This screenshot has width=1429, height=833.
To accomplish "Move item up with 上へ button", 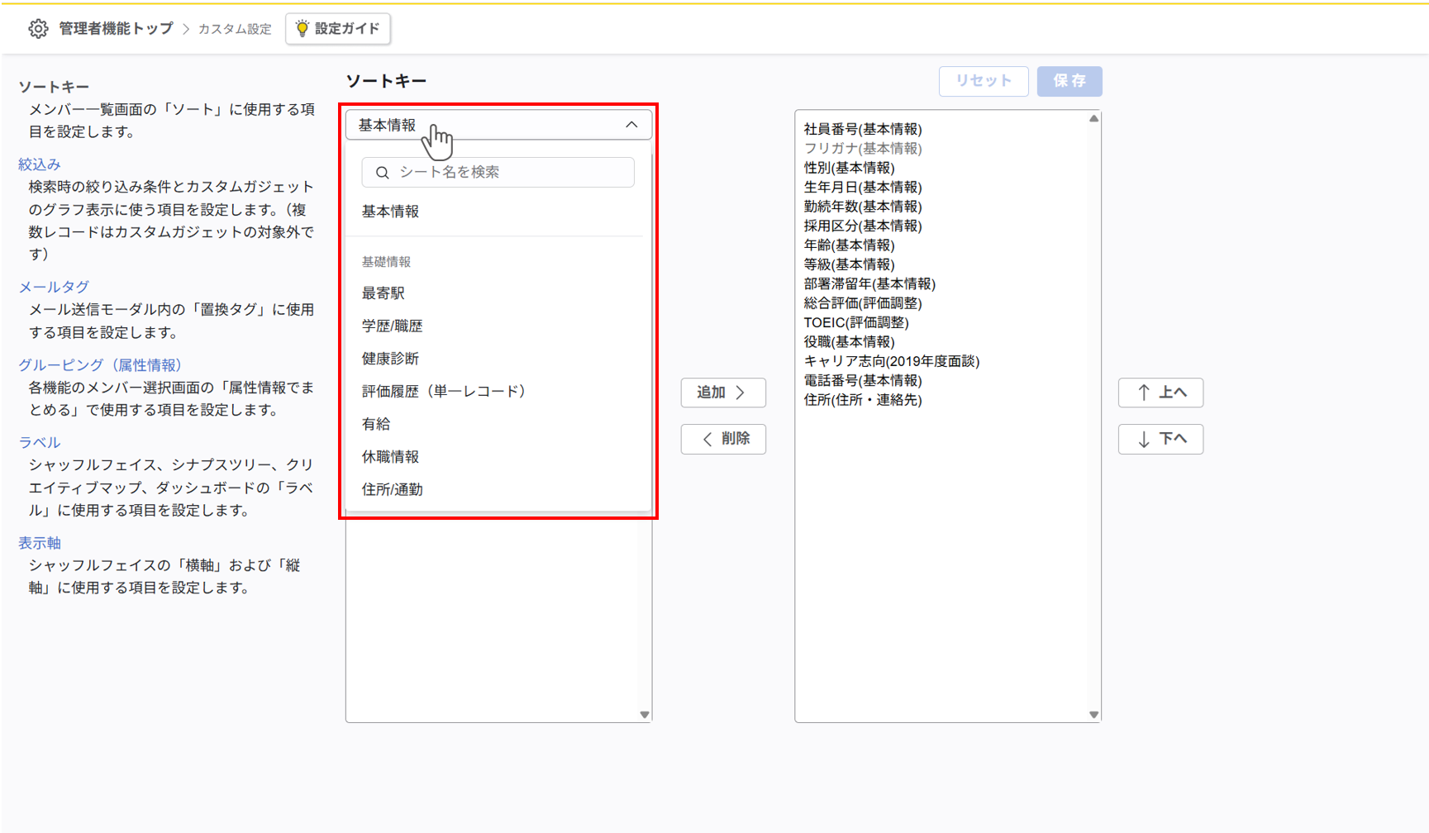I will pos(1160,393).
